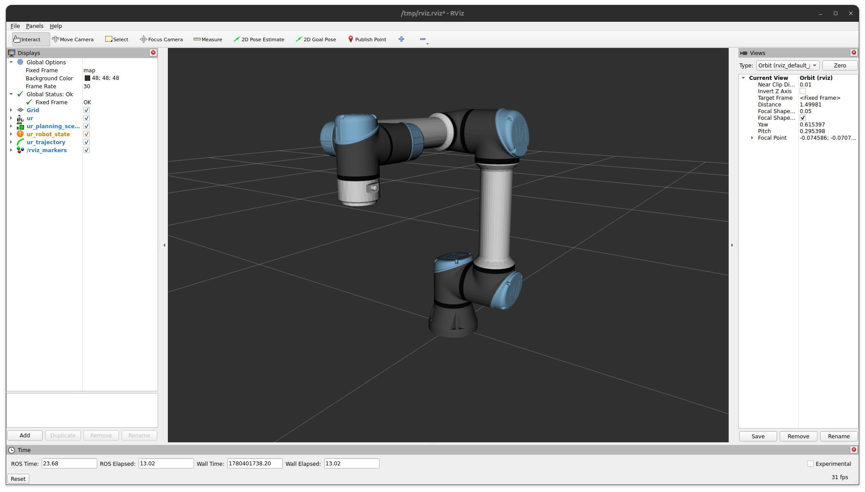This screenshot has width=865, height=492.
Task: Toggle the Focal Shape Fixed Size checkbox
Action: point(803,118)
